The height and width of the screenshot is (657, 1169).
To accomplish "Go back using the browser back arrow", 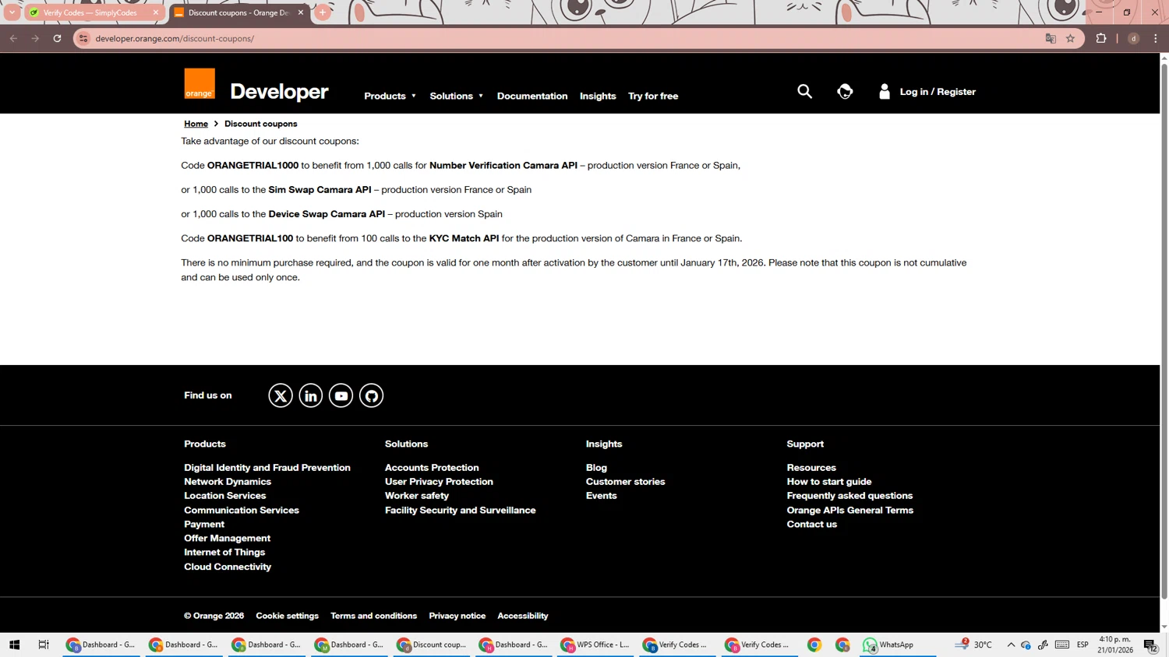I will click(13, 38).
